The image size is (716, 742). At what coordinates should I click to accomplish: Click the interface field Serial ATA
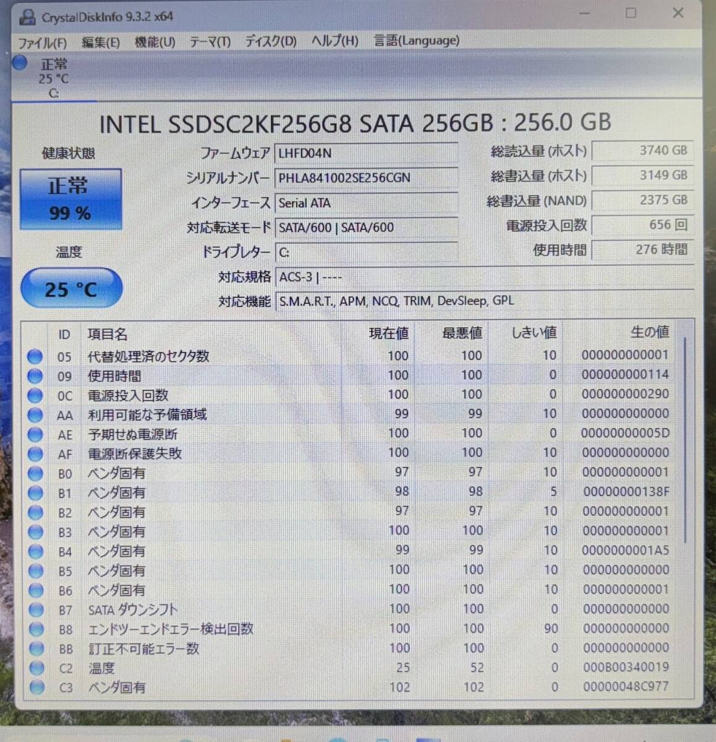[x=366, y=203]
